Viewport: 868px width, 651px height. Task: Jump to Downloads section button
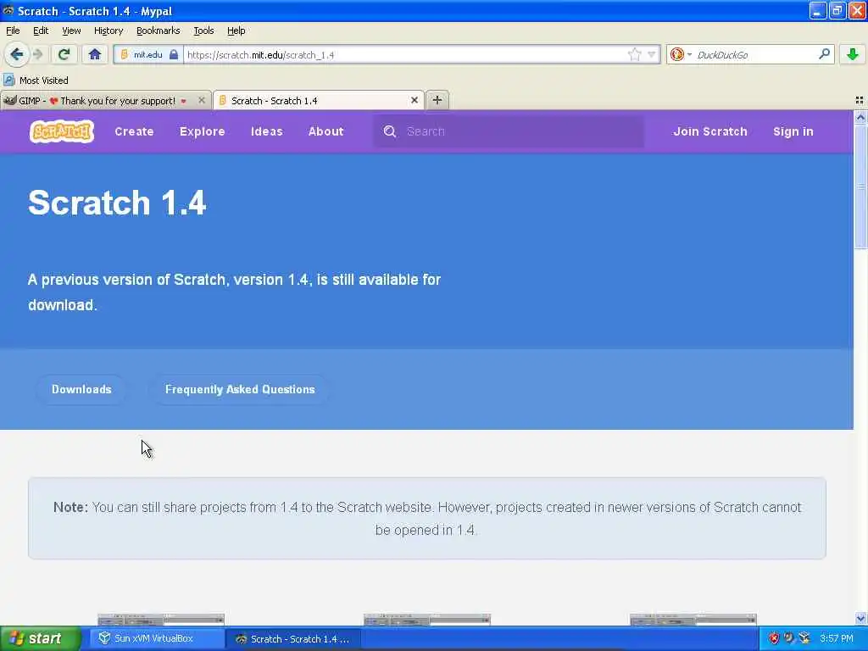pos(81,389)
